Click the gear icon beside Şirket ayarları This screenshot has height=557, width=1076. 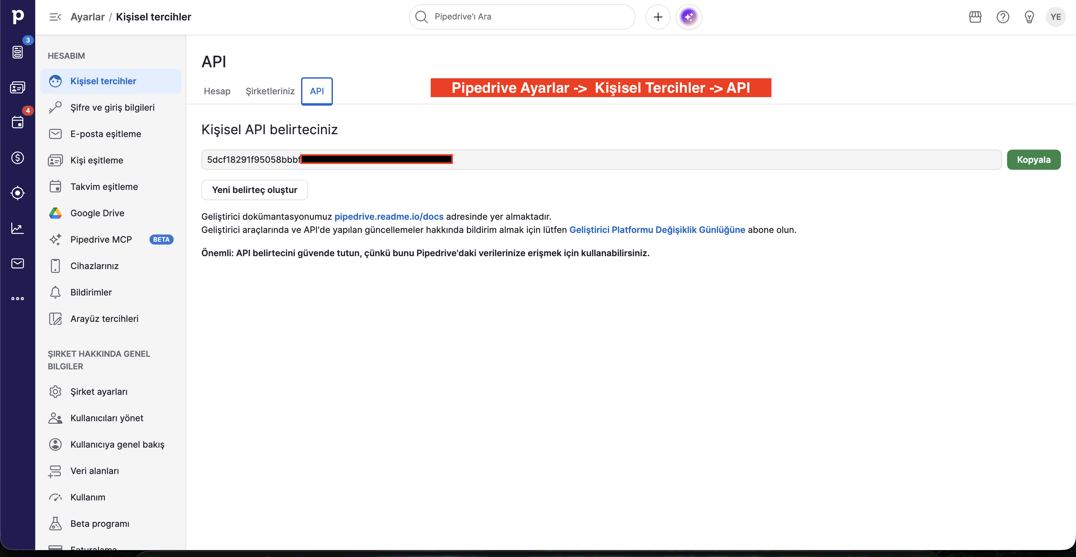coord(55,392)
